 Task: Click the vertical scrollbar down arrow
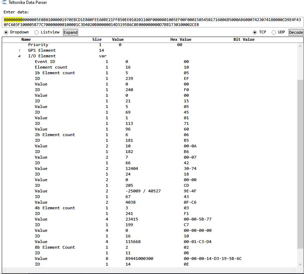tap(300, 264)
